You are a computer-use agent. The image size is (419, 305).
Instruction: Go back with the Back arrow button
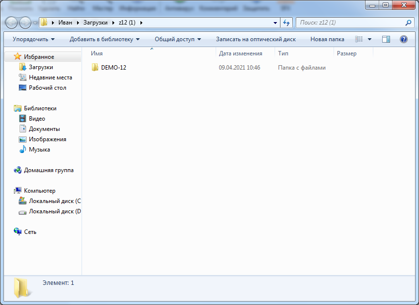click(x=11, y=23)
